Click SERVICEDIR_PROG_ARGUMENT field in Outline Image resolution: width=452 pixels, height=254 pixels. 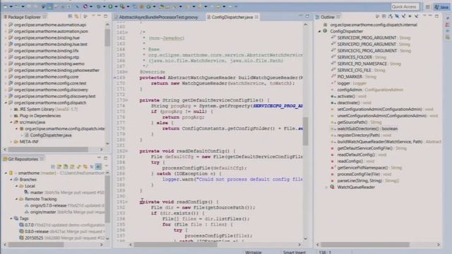click(x=367, y=37)
